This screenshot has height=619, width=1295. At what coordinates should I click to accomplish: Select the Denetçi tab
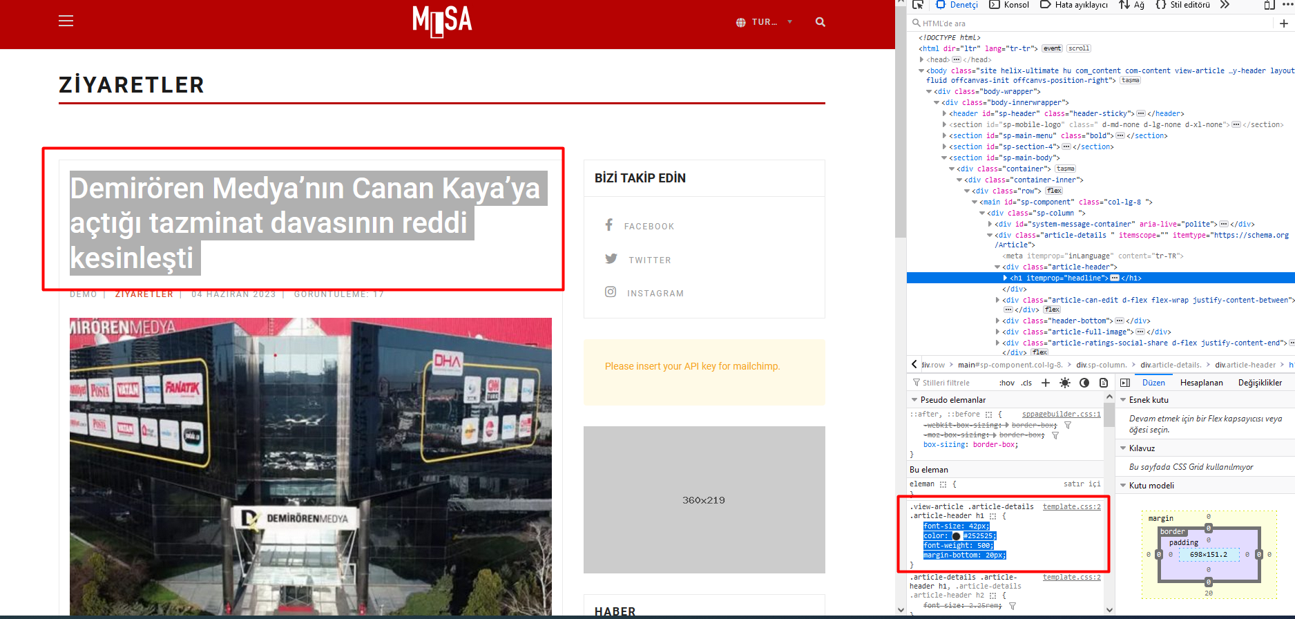click(957, 5)
